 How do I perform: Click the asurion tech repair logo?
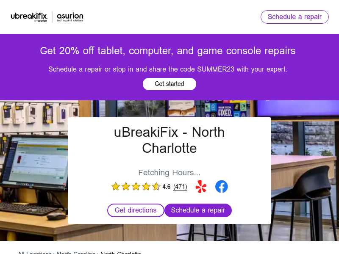[70, 17]
